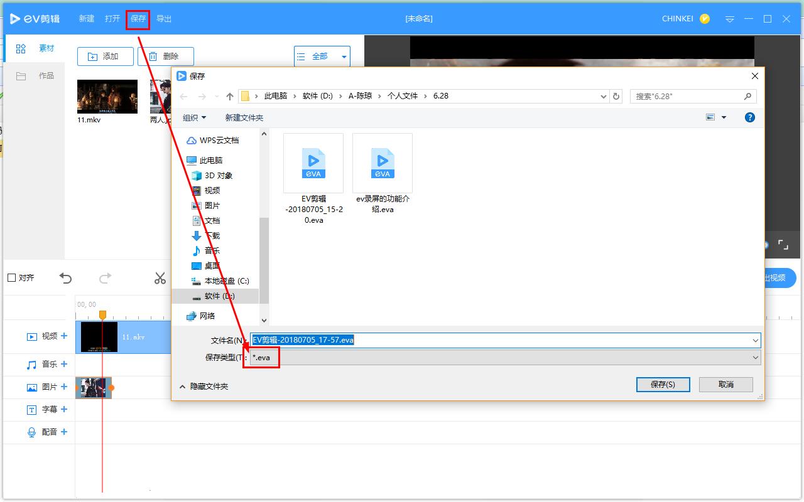Screen dimensions: 804x502
Task: Open the 组织 dropdown menu
Action: (x=194, y=117)
